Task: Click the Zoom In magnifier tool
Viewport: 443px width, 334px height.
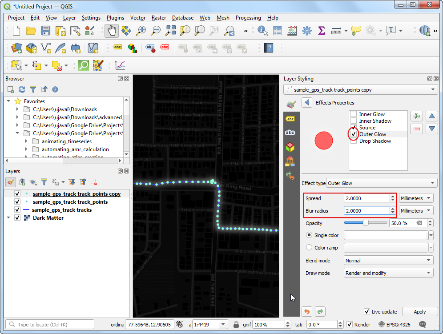Action: 141,31
